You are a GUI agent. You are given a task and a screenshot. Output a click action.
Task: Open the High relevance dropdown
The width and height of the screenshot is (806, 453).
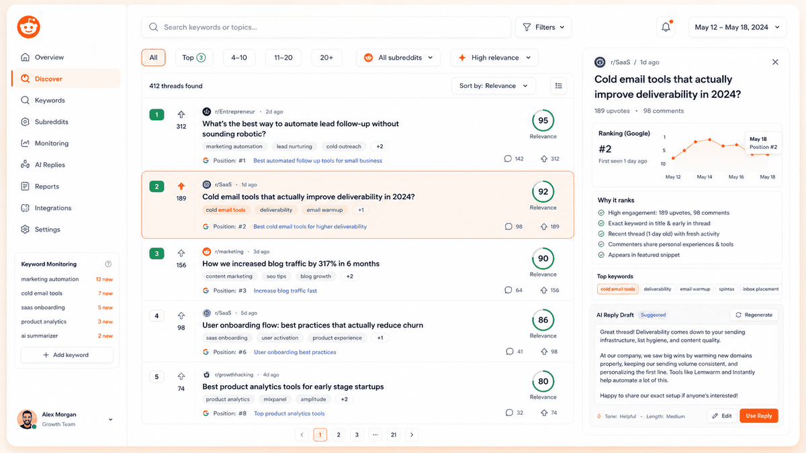tap(494, 58)
